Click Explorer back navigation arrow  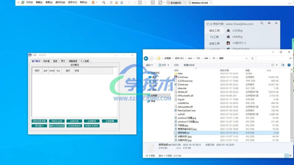(x=146, y=58)
